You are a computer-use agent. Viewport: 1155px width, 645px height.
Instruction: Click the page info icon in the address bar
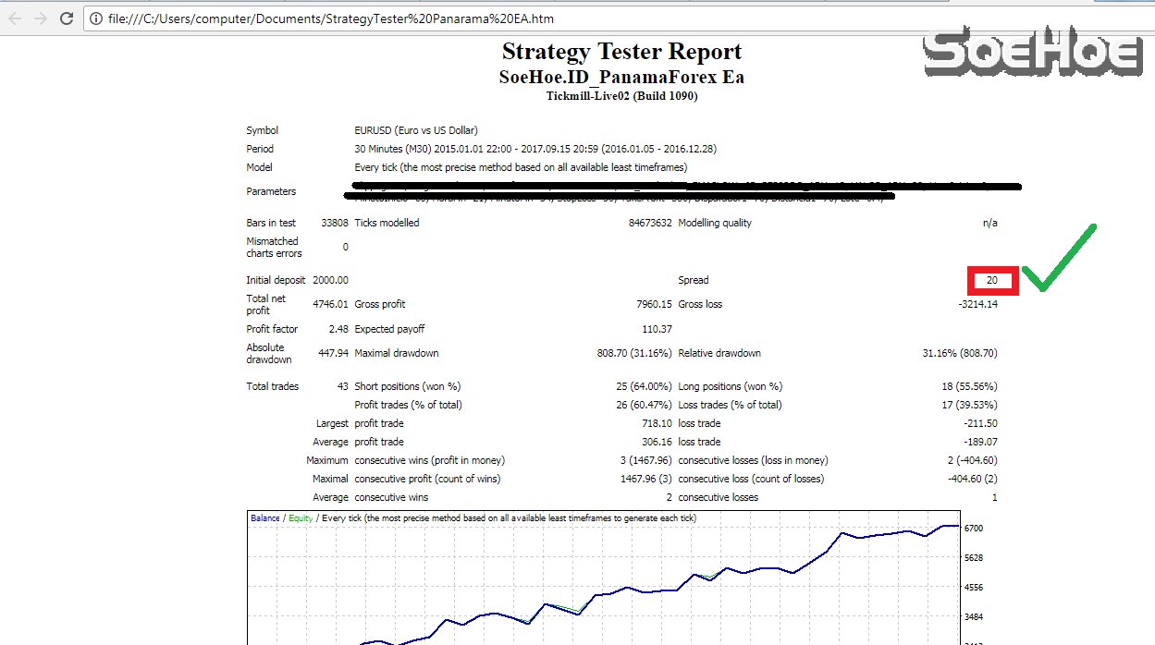click(x=97, y=17)
